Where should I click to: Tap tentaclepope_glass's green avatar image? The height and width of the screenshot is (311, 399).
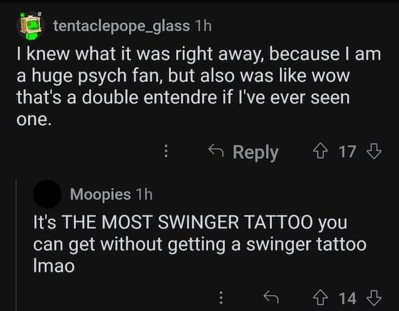click(29, 24)
